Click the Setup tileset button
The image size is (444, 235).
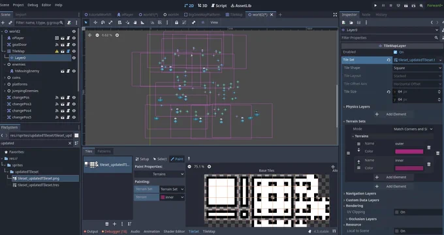142,159
